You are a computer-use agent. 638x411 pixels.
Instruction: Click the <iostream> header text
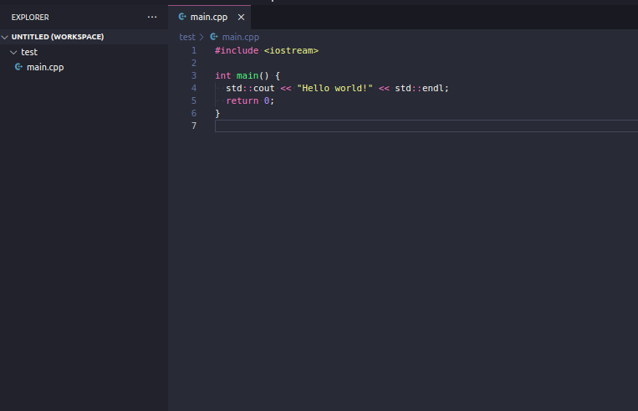(291, 50)
